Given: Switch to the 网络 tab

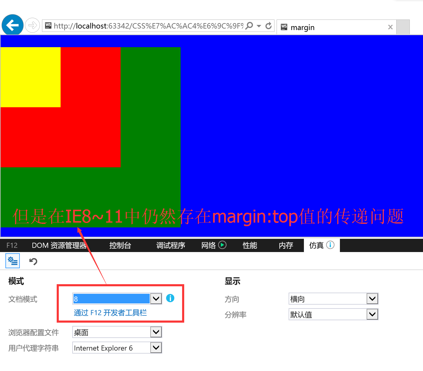Looking at the screenshot, I should click(208, 245).
